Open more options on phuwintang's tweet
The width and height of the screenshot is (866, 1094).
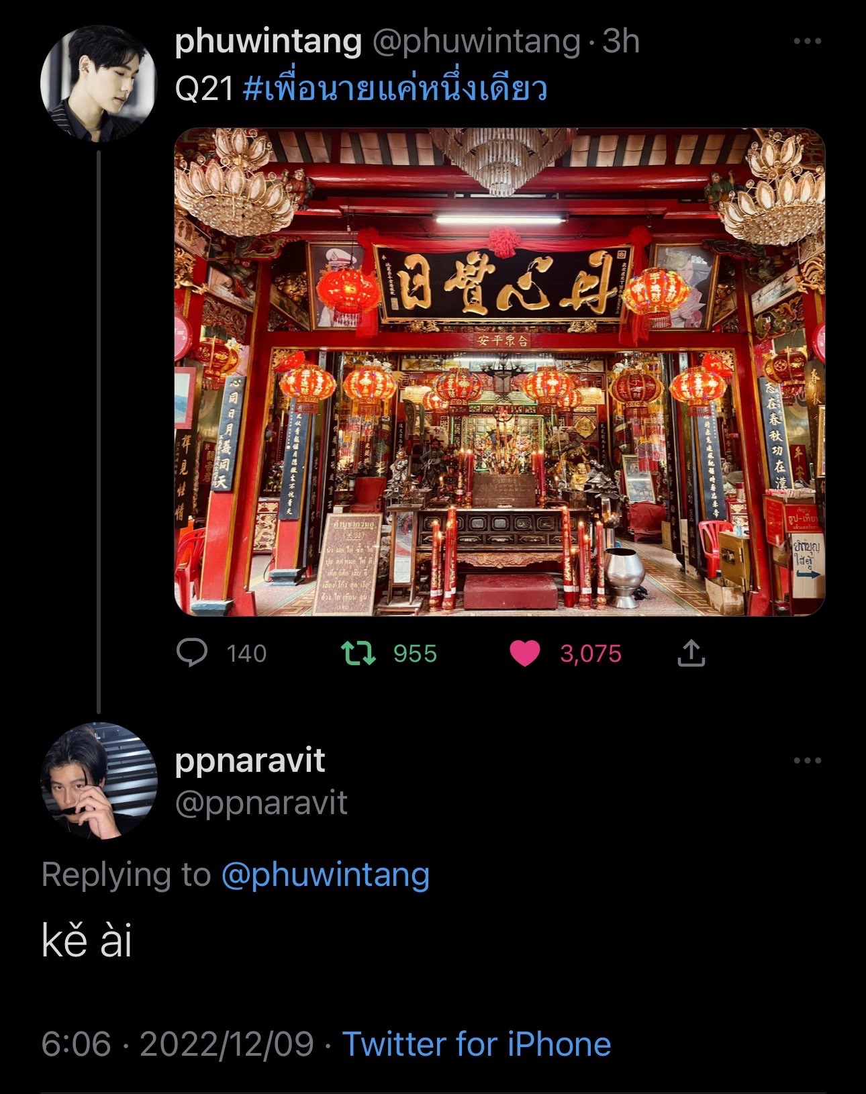point(807,42)
